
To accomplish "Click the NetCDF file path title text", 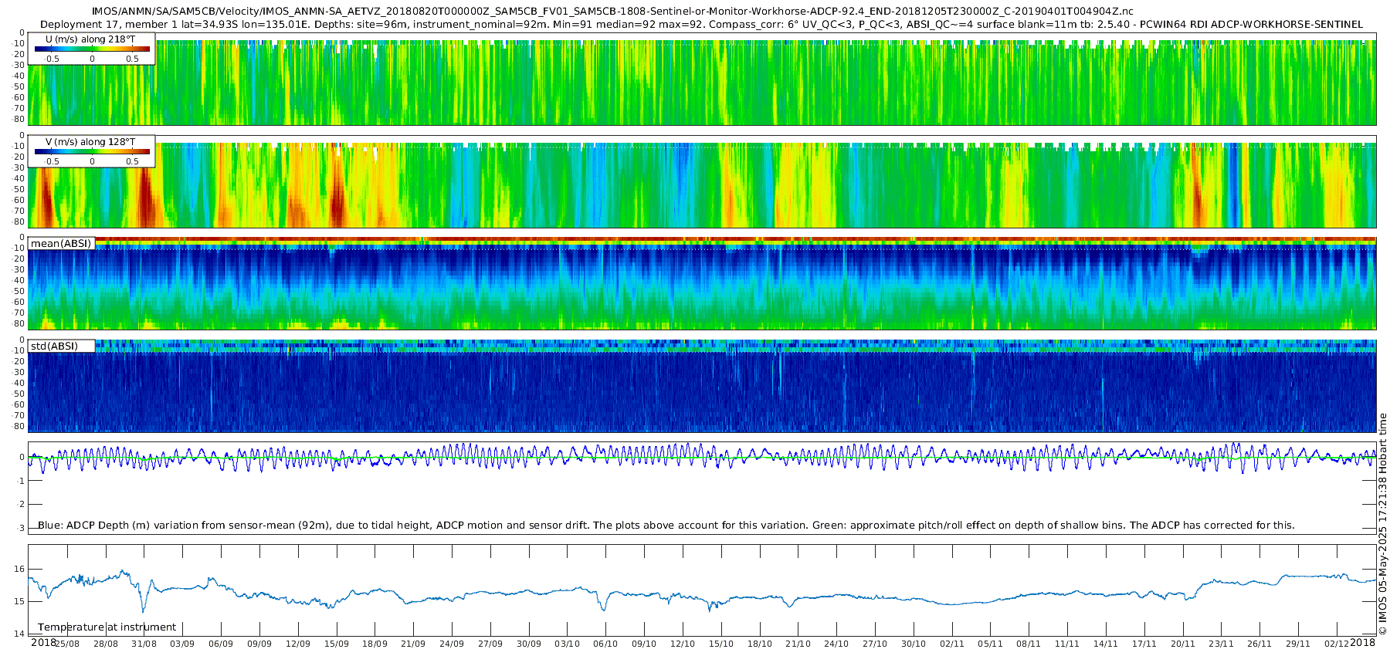I will [x=612, y=11].
